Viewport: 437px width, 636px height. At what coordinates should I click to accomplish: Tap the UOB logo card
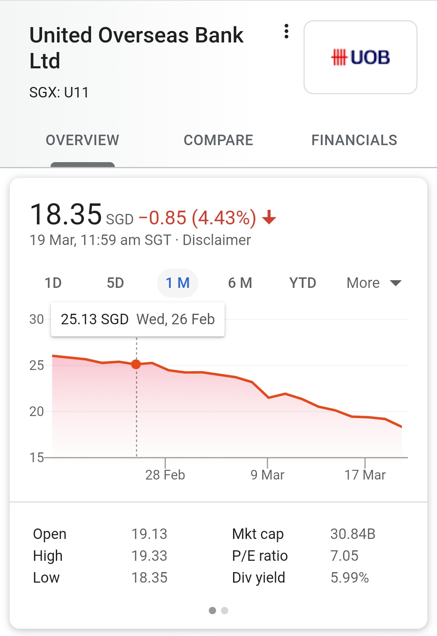tap(360, 57)
